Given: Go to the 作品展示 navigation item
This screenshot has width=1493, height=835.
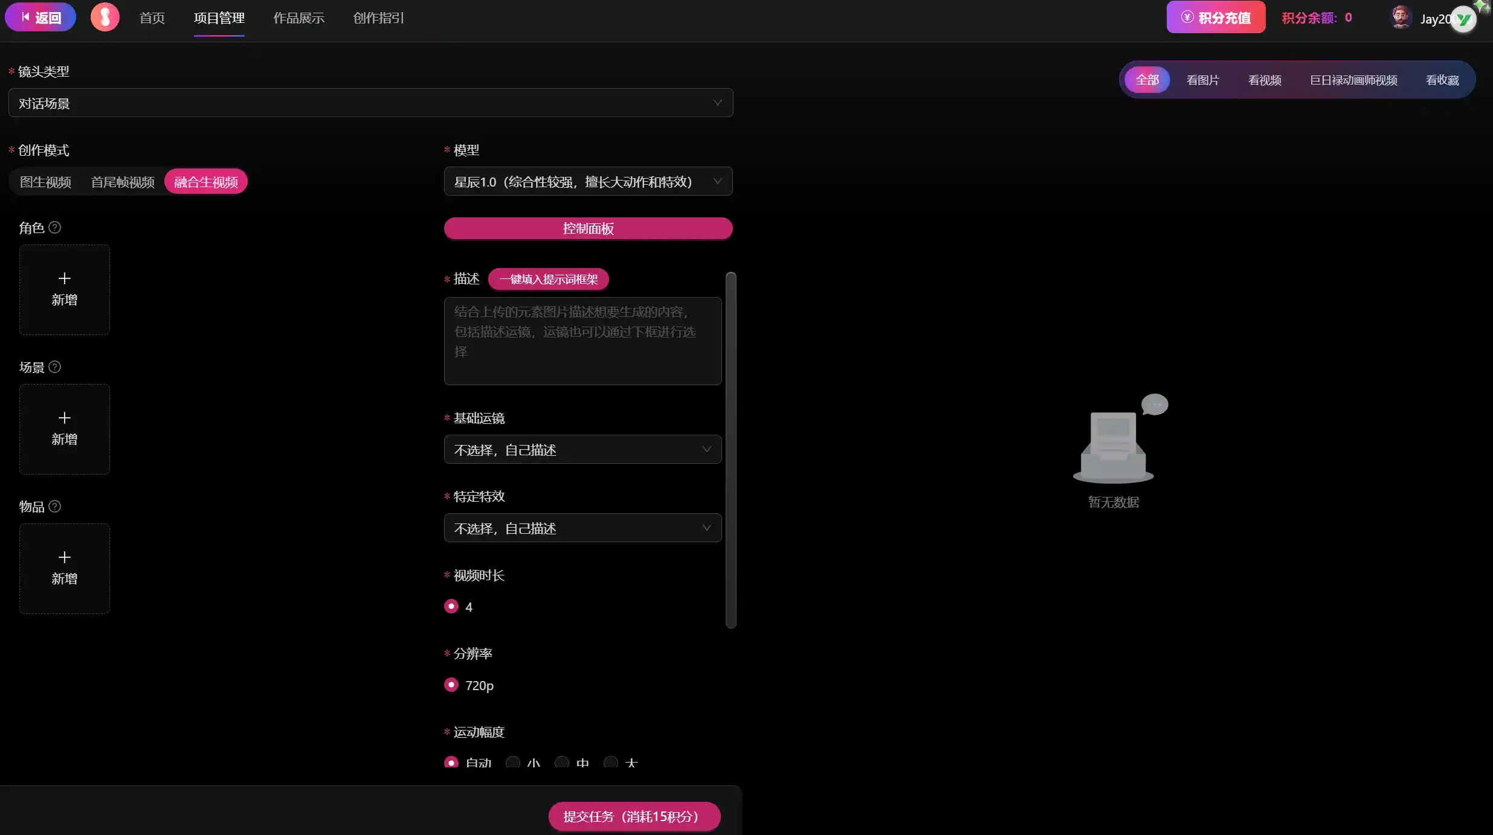Looking at the screenshot, I should click(x=298, y=18).
